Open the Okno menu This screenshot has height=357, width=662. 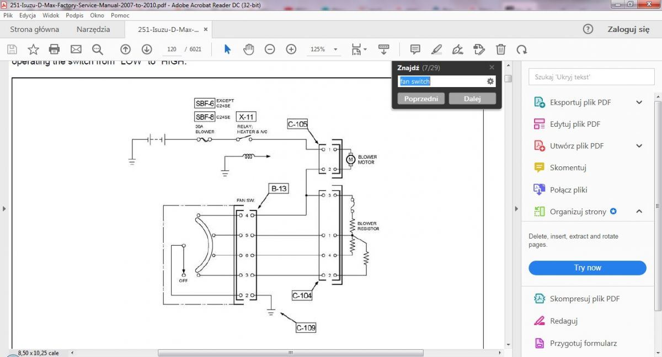point(97,15)
